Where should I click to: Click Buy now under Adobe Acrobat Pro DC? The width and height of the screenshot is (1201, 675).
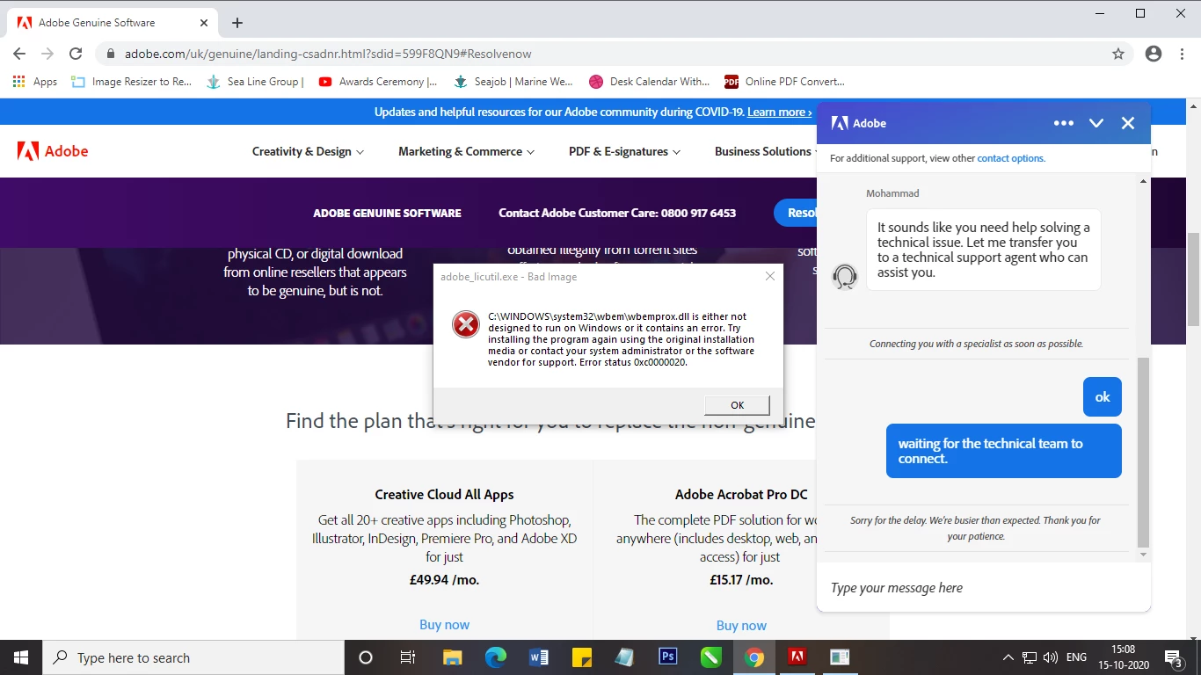741,626
